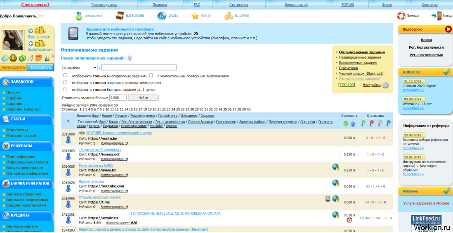Click the settings gear next to Настройки

click(385, 85)
